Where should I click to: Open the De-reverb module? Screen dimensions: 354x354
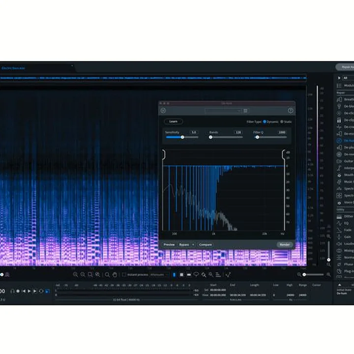click(x=345, y=154)
